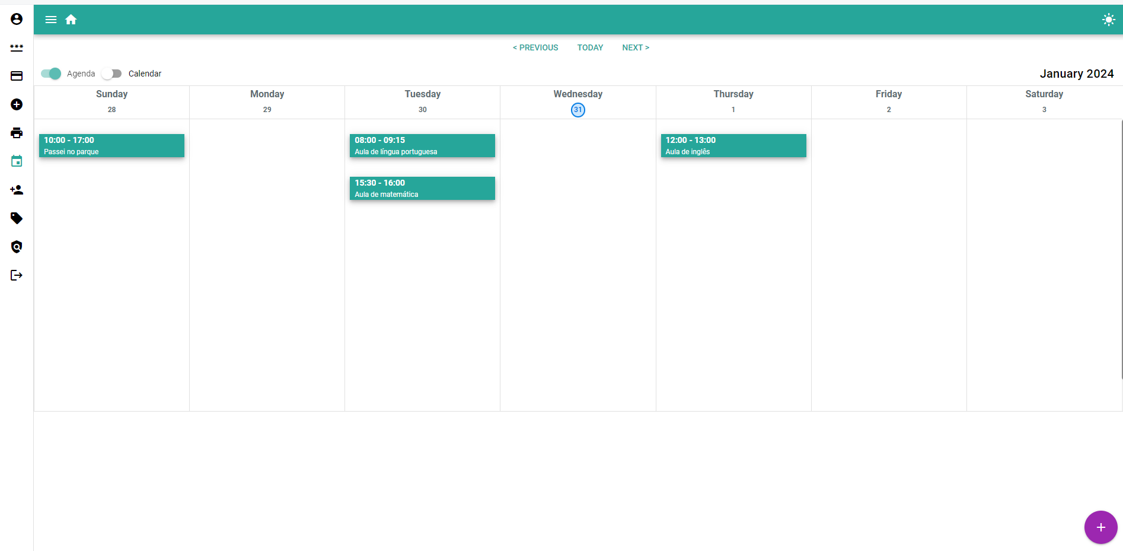Open the Passei no parque event
Image resolution: width=1123 pixels, height=551 pixels.
coord(111,146)
